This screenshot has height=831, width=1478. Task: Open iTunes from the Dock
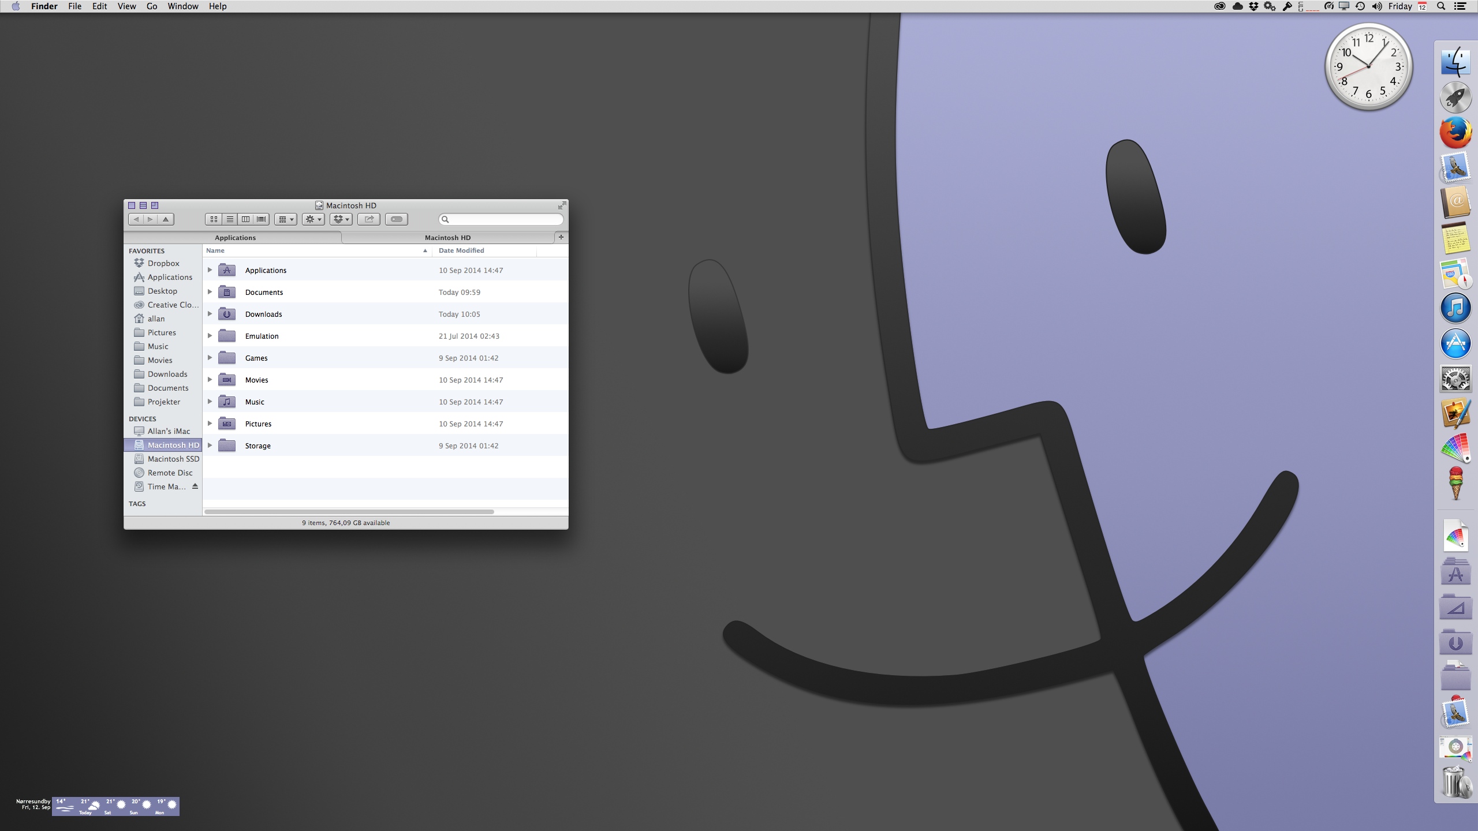click(1455, 308)
